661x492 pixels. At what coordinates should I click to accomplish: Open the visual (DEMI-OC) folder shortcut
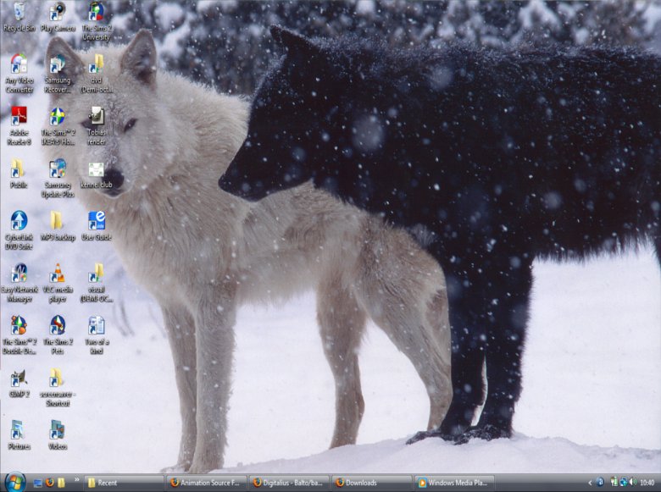pos(96,283)
